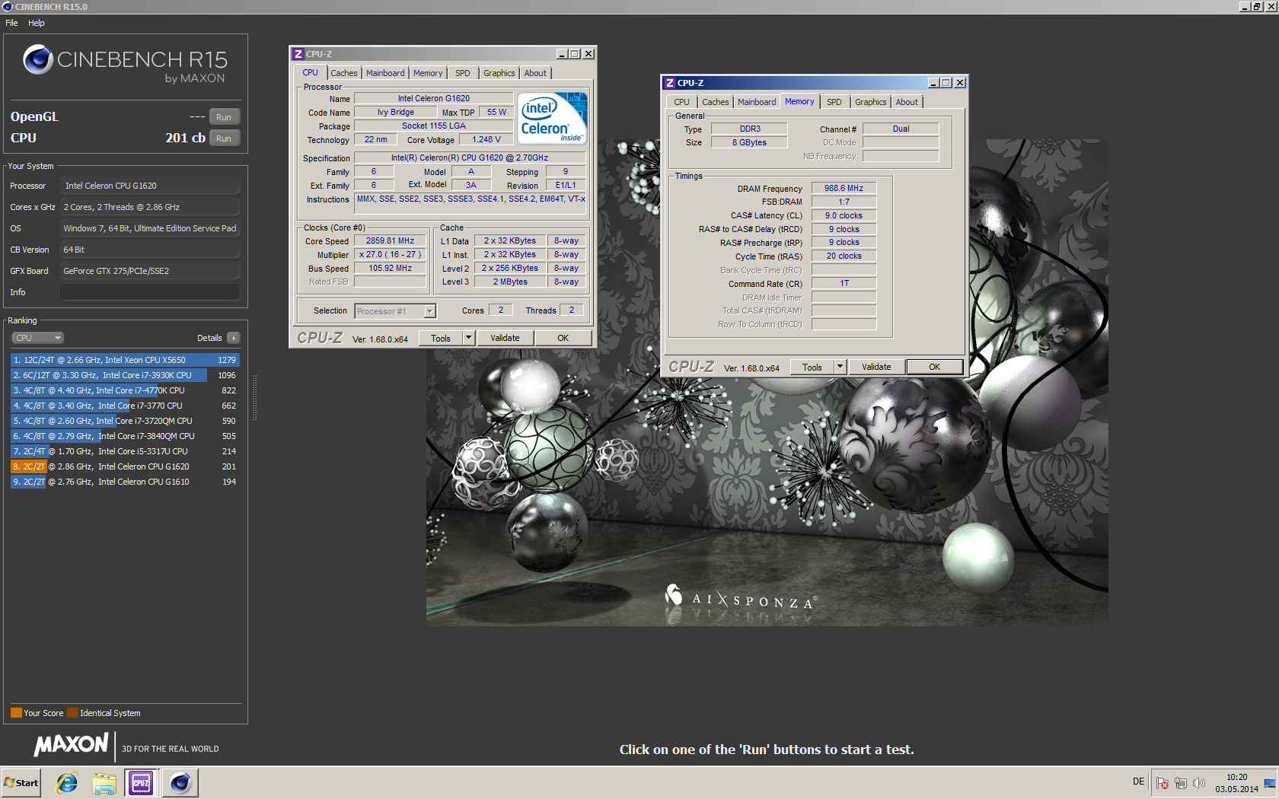Switch to CPU tab in right CPU-Z window

click(x=681, y=102)
